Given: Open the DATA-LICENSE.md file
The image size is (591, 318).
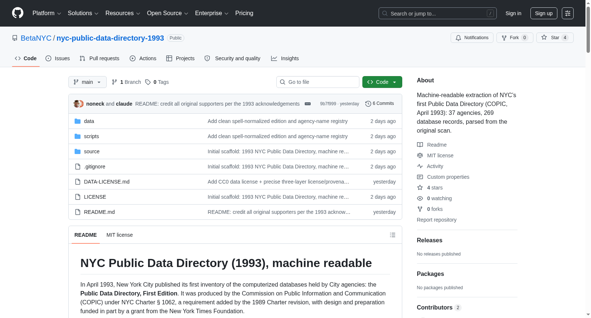Looking at the screenshot, I should click(x=107, y=182).
